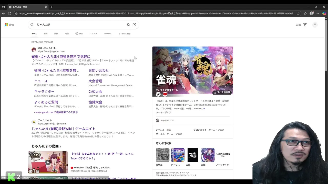
Task: Open the 協賛大会 sitelink
Action: point(95,102)
